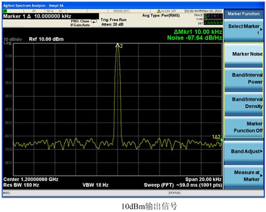
Task: Click the PNO Close icon
Action: (94, 21)
